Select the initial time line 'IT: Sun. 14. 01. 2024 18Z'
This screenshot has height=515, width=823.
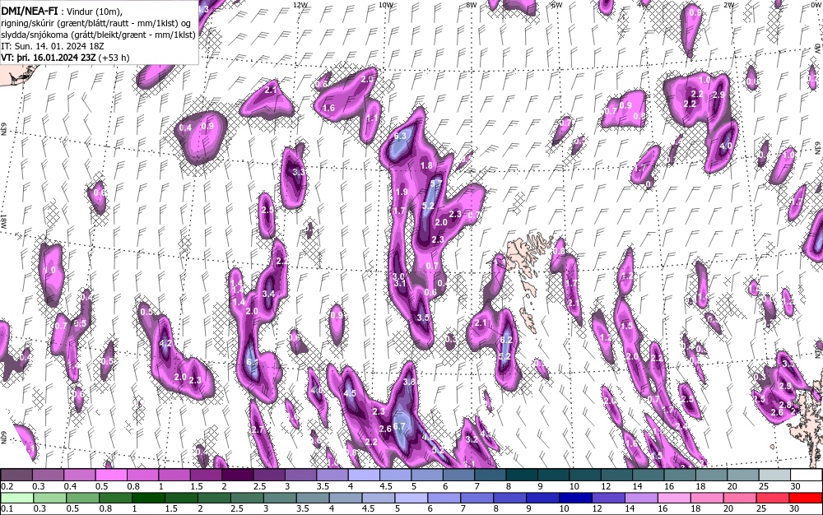[x=53, y=46]
